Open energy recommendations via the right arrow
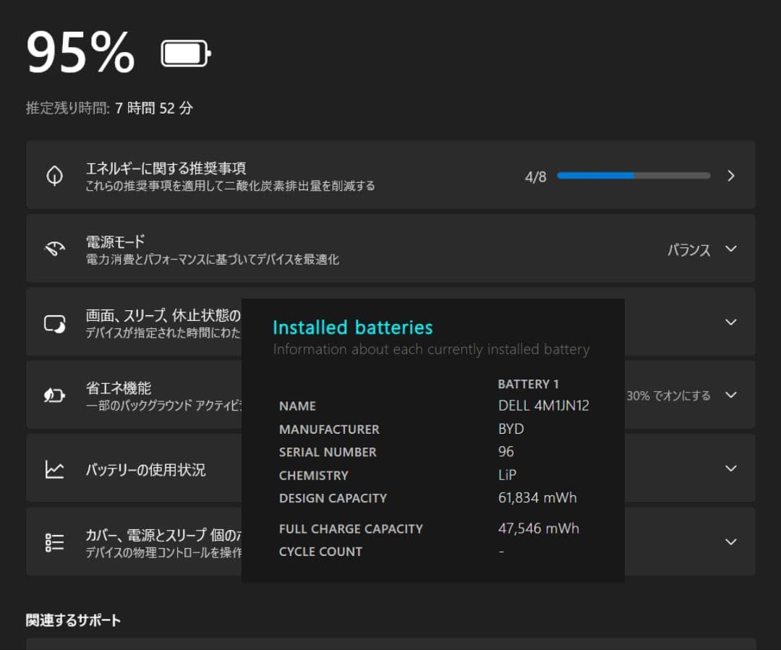781x650 pixels. point(730,175)
